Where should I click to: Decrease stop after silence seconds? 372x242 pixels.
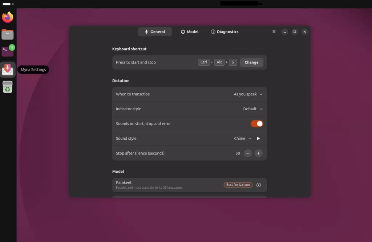(x=248, y=153)
